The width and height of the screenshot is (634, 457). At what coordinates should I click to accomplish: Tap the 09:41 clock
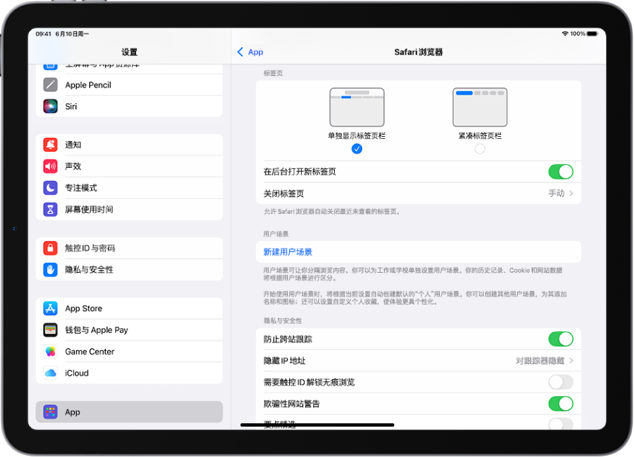click(44, 34)
